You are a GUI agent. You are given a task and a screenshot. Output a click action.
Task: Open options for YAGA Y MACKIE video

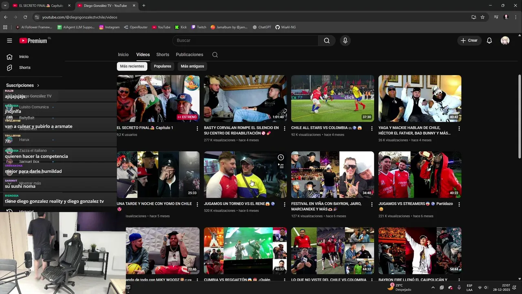(x=459, y=128)
